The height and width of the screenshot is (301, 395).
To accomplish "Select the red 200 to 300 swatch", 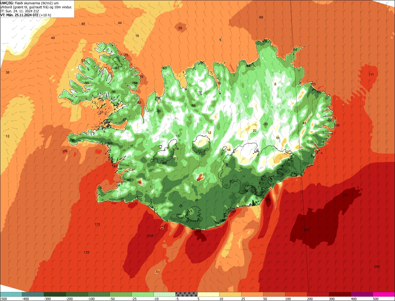I will click(x=318, y=294).
